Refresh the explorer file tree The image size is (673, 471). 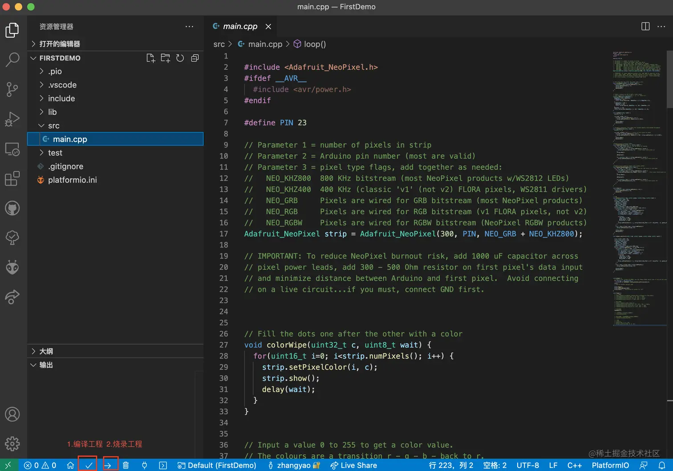click(x=180, y=58)
